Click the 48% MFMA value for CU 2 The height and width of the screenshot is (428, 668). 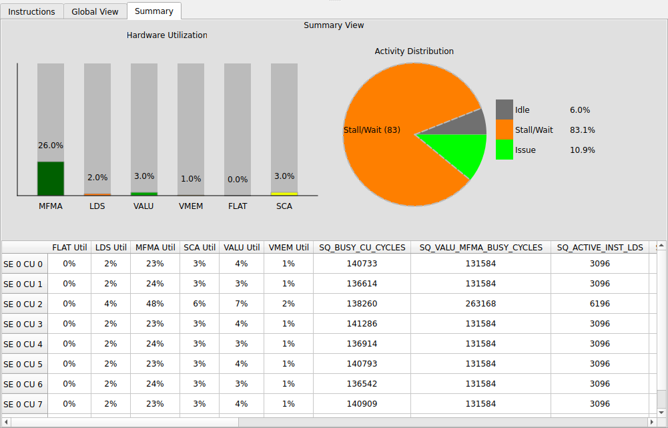[x=155, y=304]
